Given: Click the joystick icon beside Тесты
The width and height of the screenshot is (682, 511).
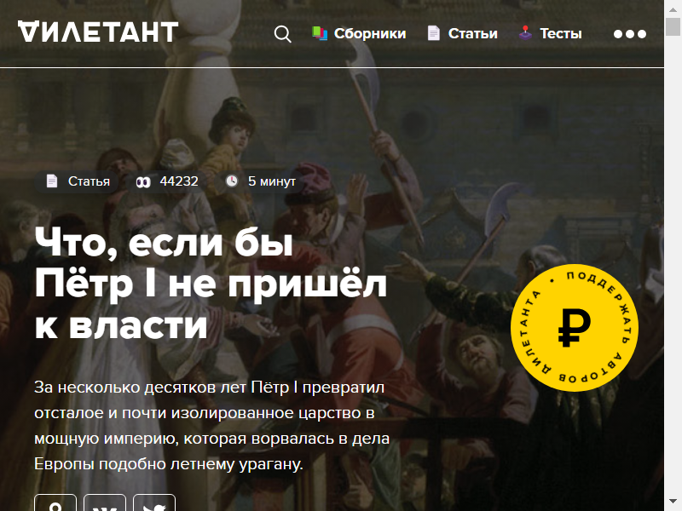Looking at the screenshot, I should (525, 33).
